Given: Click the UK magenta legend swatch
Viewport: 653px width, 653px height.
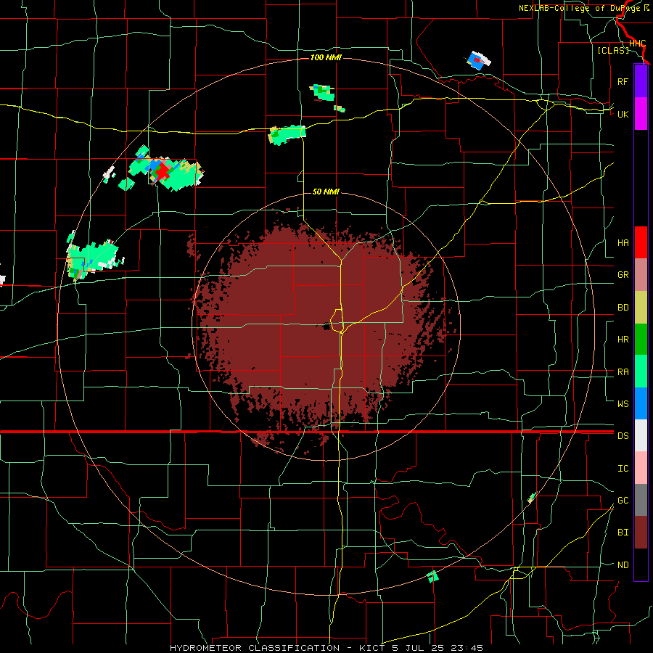Looking at the screenshot, I should click(641, 114).
